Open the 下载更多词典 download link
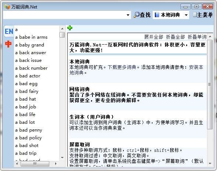This screenshot has height=171, width=217. pyautogui.click(x=122, y=67)
